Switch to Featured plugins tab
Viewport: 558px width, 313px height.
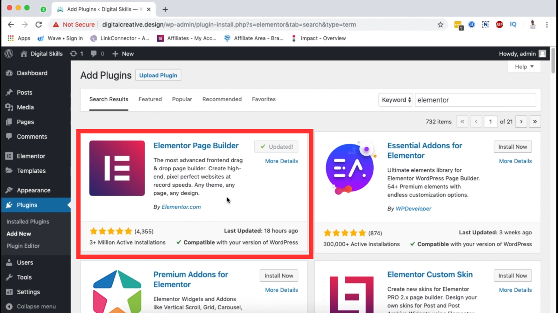[x=150, y=99]
